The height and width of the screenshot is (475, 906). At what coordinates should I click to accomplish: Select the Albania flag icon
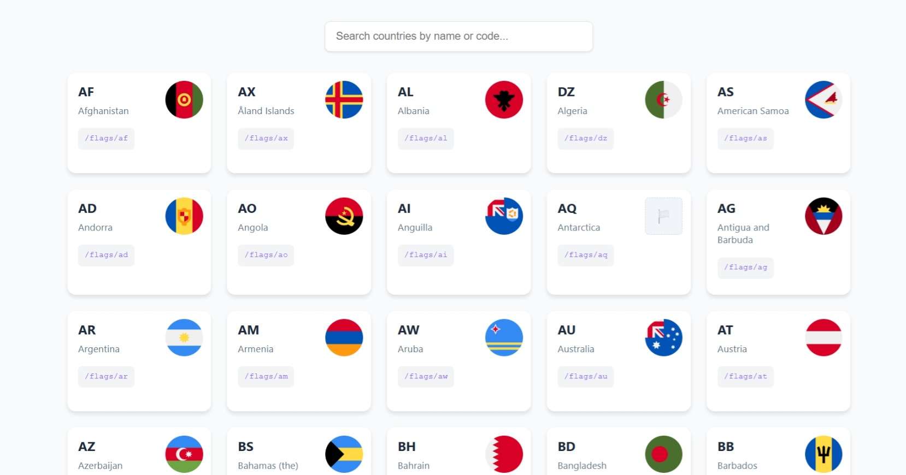click(504, 100)
